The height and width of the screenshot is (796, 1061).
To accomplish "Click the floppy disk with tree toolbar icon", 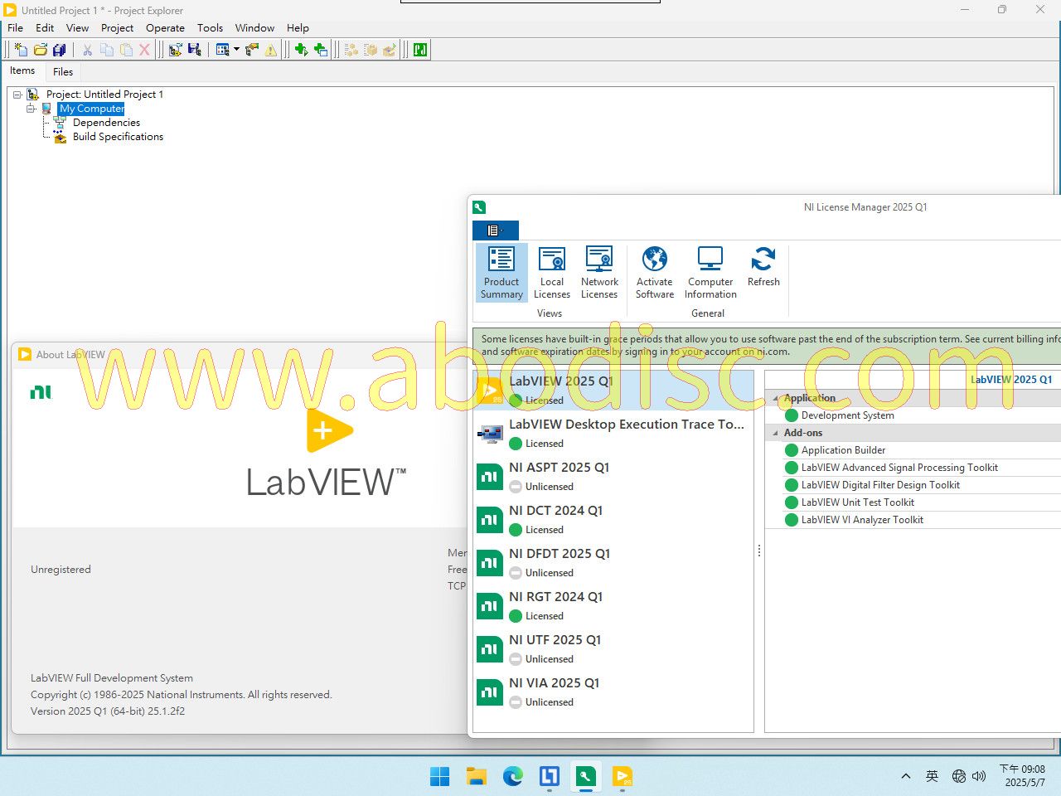I will point(194,50).
